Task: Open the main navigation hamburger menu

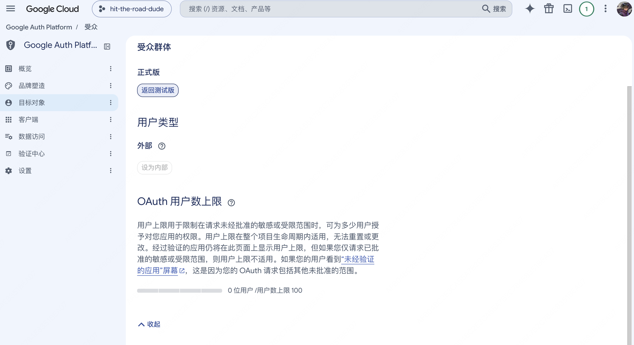Action: pos(10,9)
